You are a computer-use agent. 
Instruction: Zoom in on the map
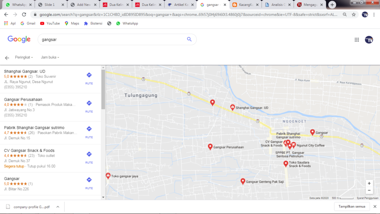click(x=369, y=183)
